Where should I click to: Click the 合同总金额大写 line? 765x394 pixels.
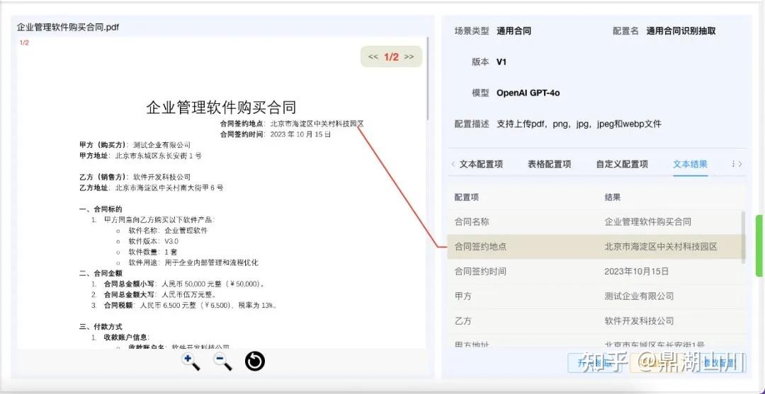pos(160,295)
